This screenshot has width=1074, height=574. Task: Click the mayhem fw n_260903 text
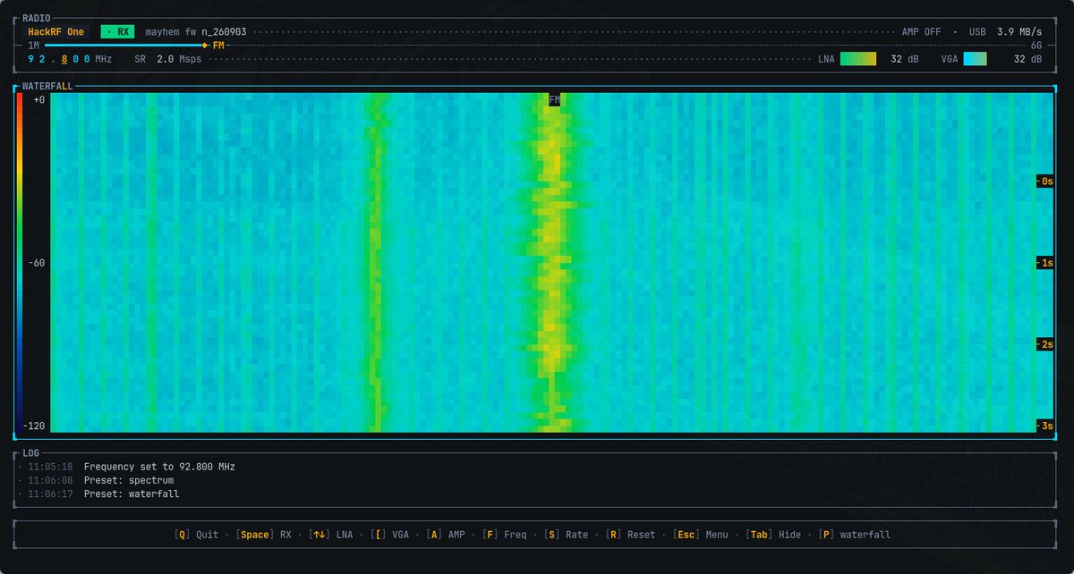point(196,31)
